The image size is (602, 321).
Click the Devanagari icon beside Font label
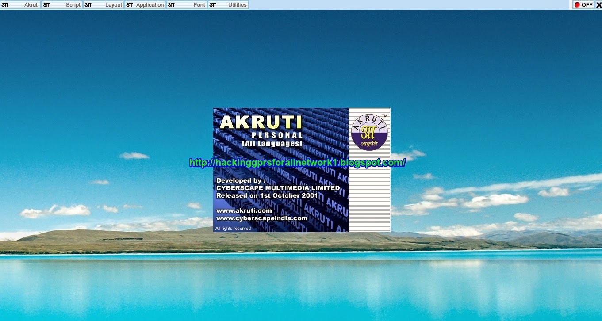click(171, 5)
